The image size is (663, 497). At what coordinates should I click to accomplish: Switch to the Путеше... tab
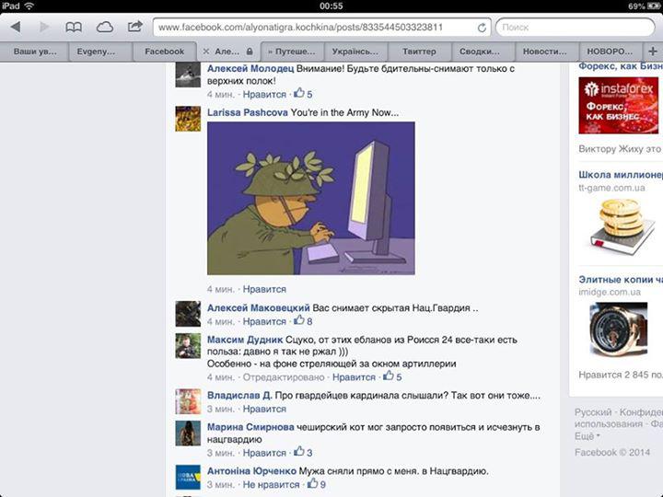292,52
